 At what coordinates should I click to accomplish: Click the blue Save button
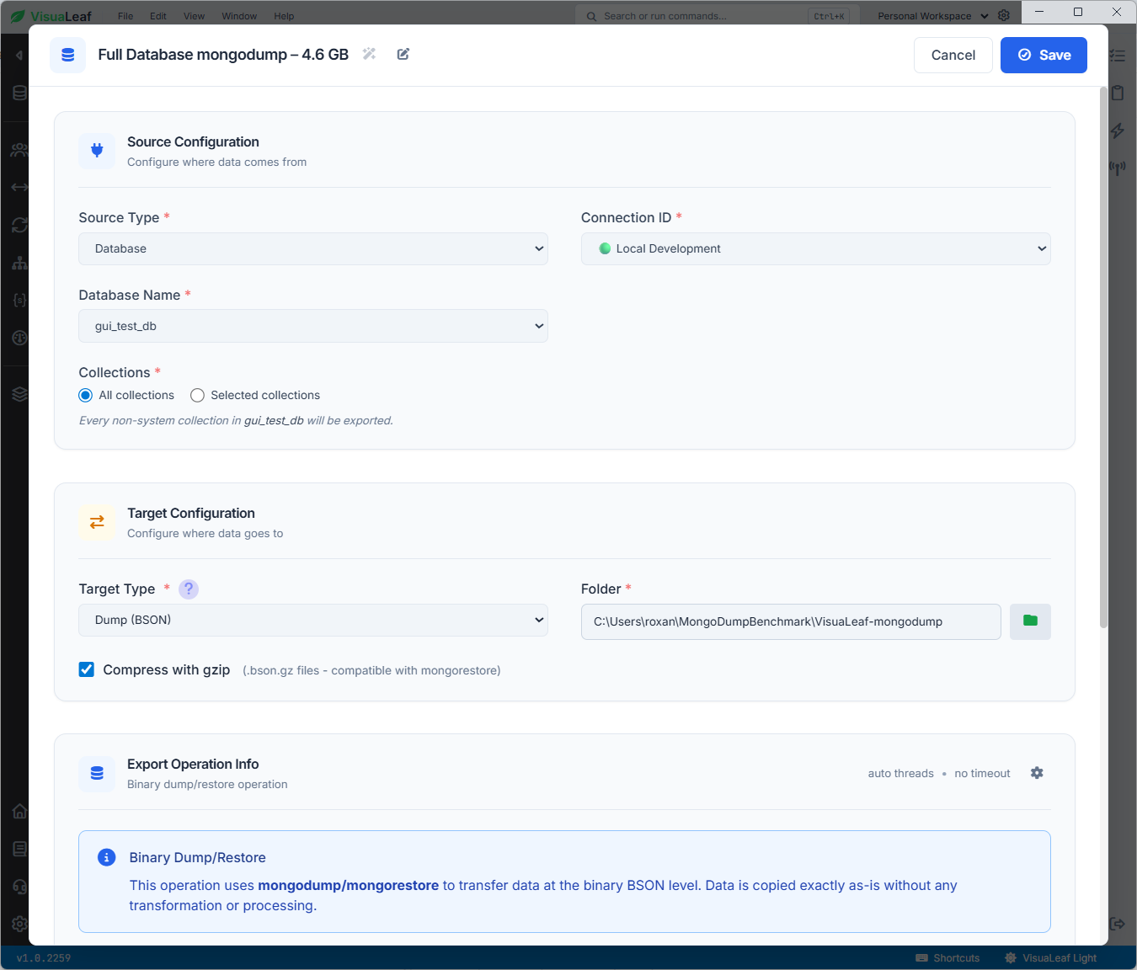point(1044,55)
